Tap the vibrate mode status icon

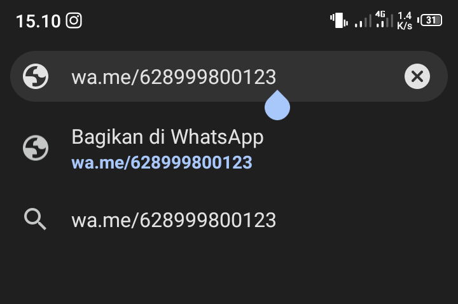339,20
